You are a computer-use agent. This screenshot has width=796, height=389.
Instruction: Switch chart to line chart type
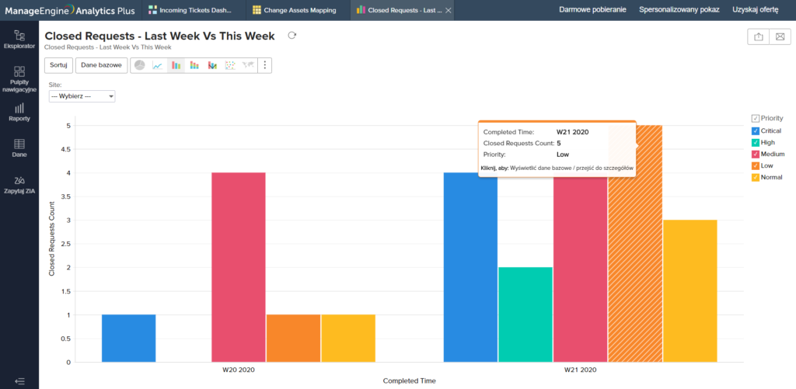point(158,65)
